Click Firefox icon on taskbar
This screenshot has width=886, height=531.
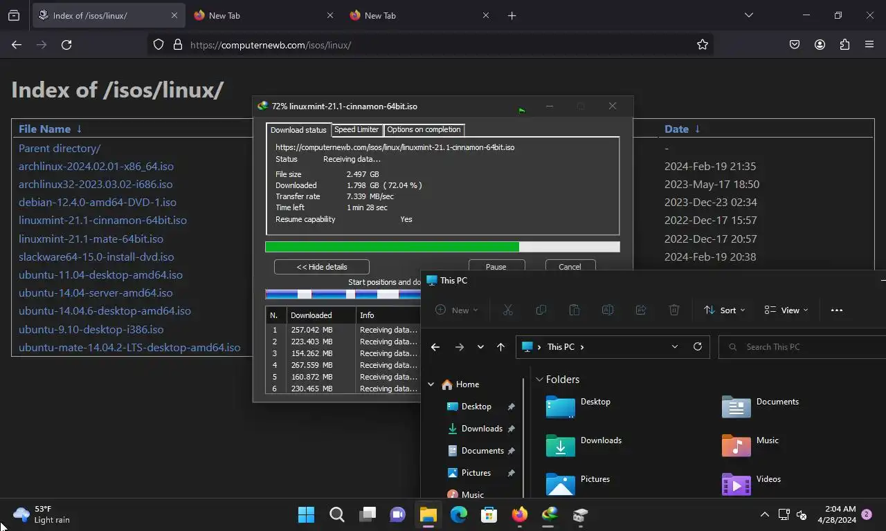click(x=519, y=514)
